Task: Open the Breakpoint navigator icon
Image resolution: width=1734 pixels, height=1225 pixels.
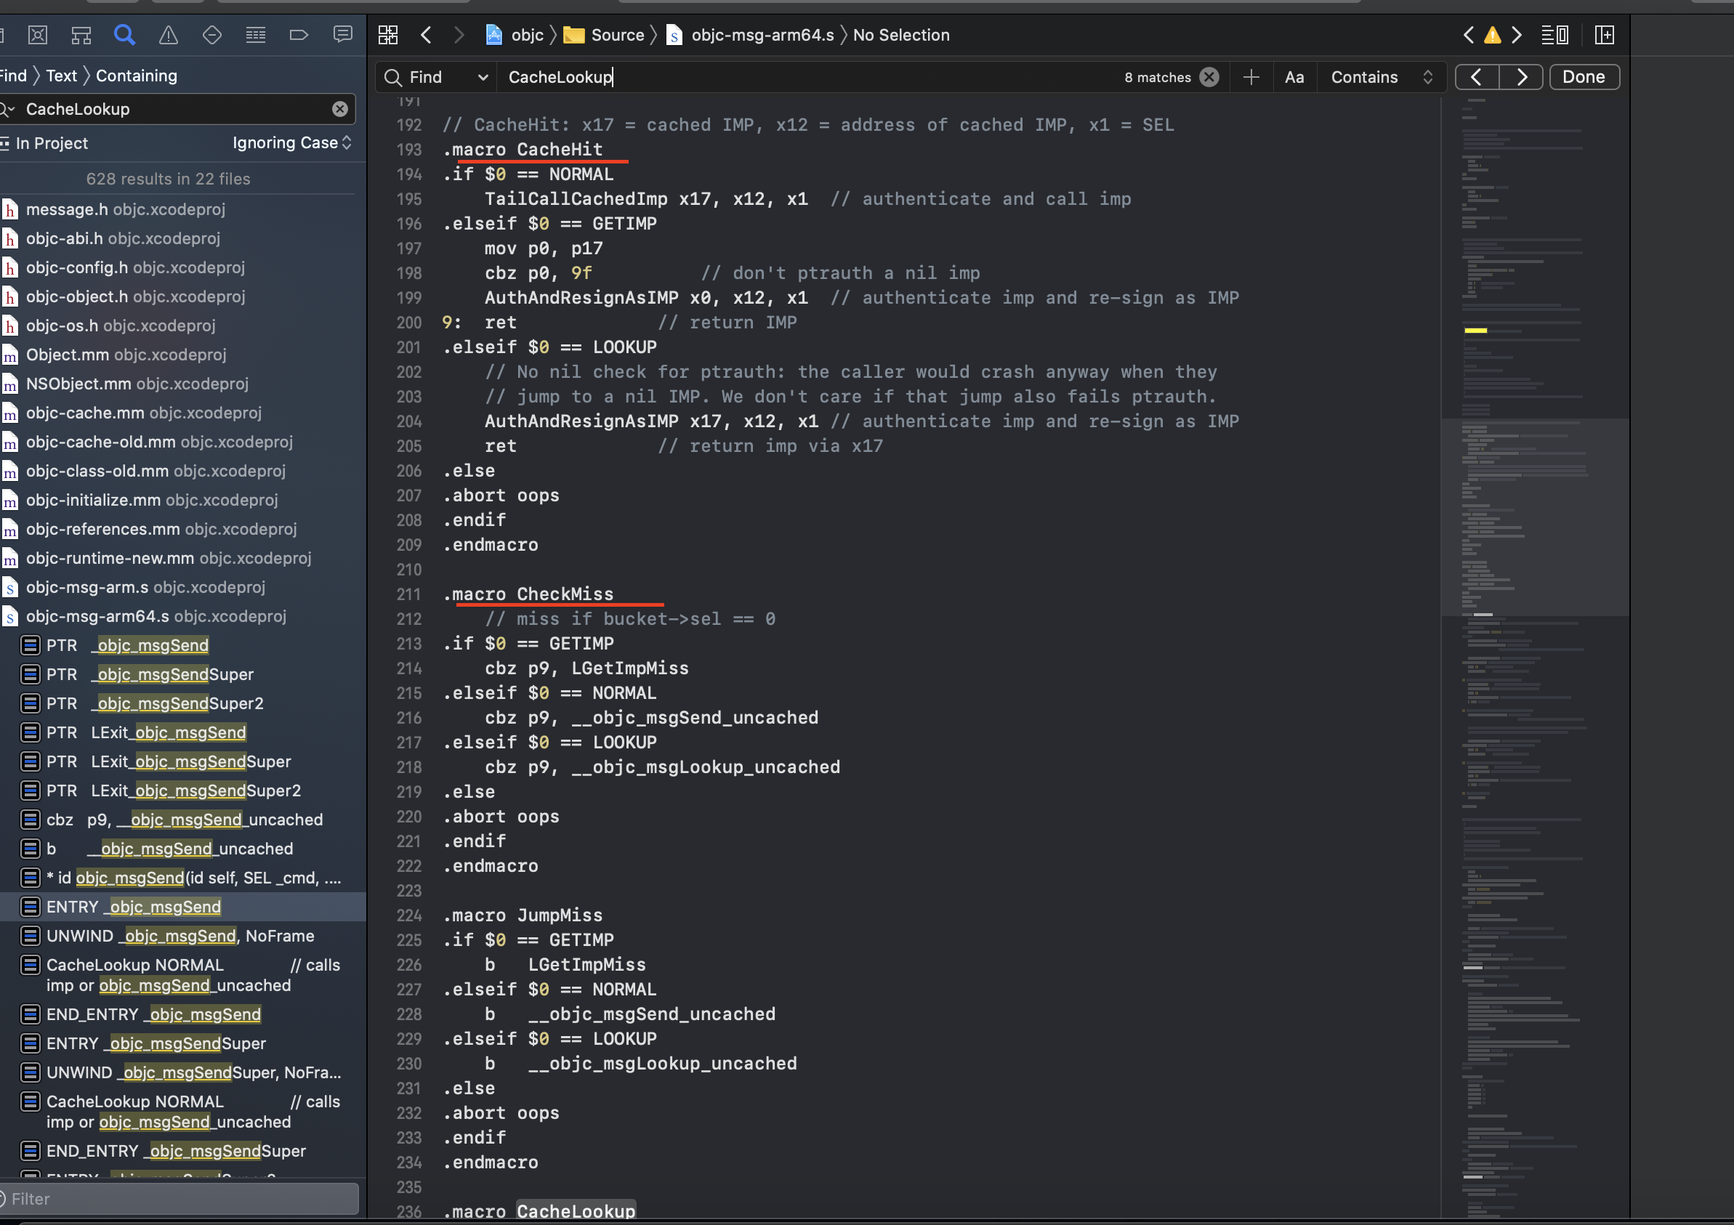Action: pyautogui.click(x=299, y=35)
